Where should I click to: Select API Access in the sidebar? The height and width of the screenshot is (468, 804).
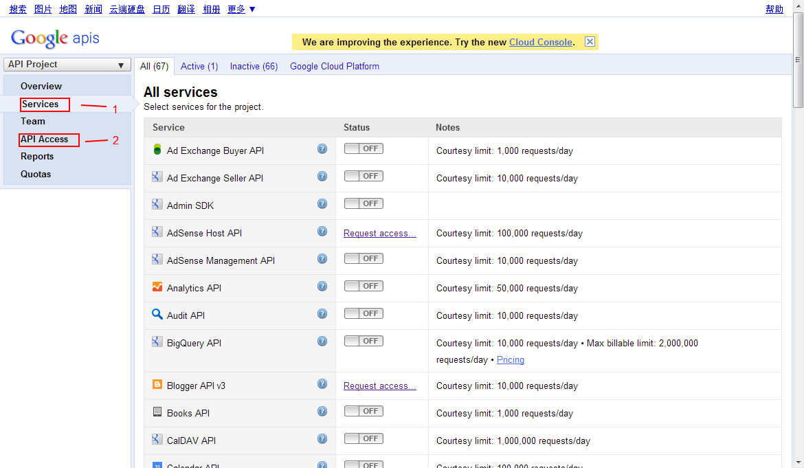coord(45,140)
